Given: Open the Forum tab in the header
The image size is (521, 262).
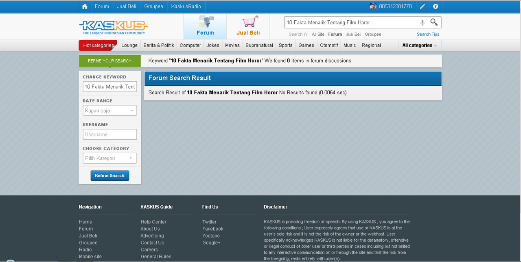Looking at the screenshot, I should 205,26.
